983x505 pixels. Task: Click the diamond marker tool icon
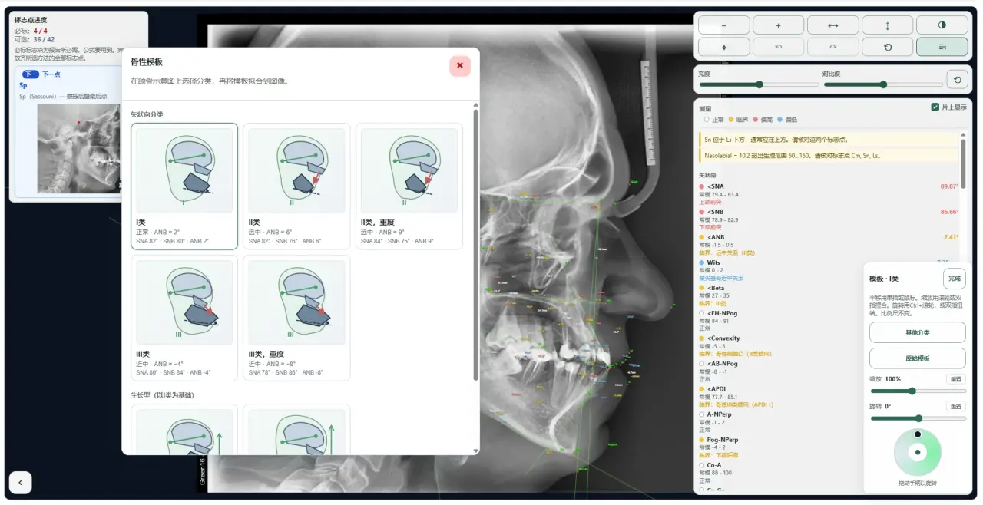click(724, 47)
